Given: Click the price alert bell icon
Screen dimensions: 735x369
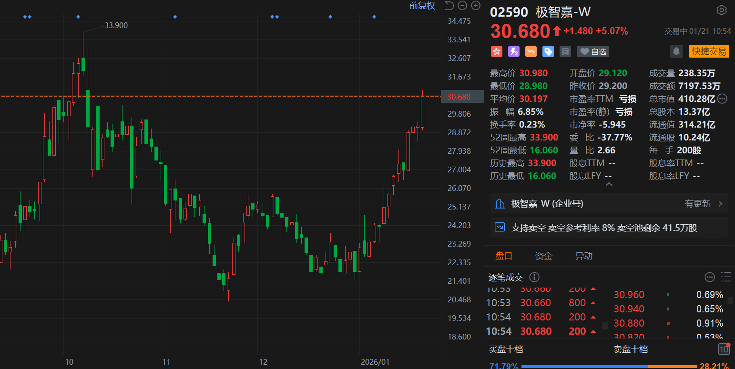Looking at the screenshot, I should tap(675, 51).
